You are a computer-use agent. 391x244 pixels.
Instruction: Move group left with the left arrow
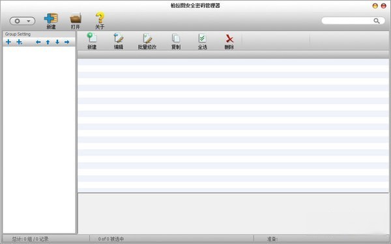point(38,42)
